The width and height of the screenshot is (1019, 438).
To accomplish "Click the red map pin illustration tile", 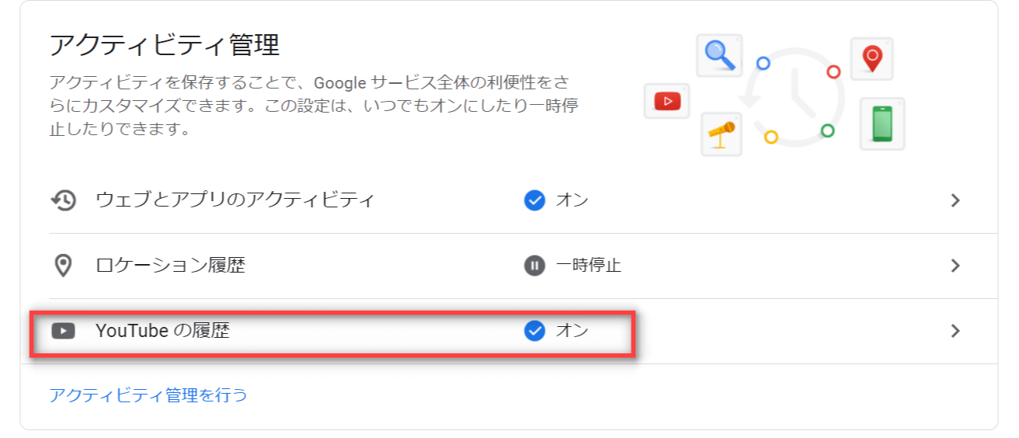I will (x=871, y=58).
